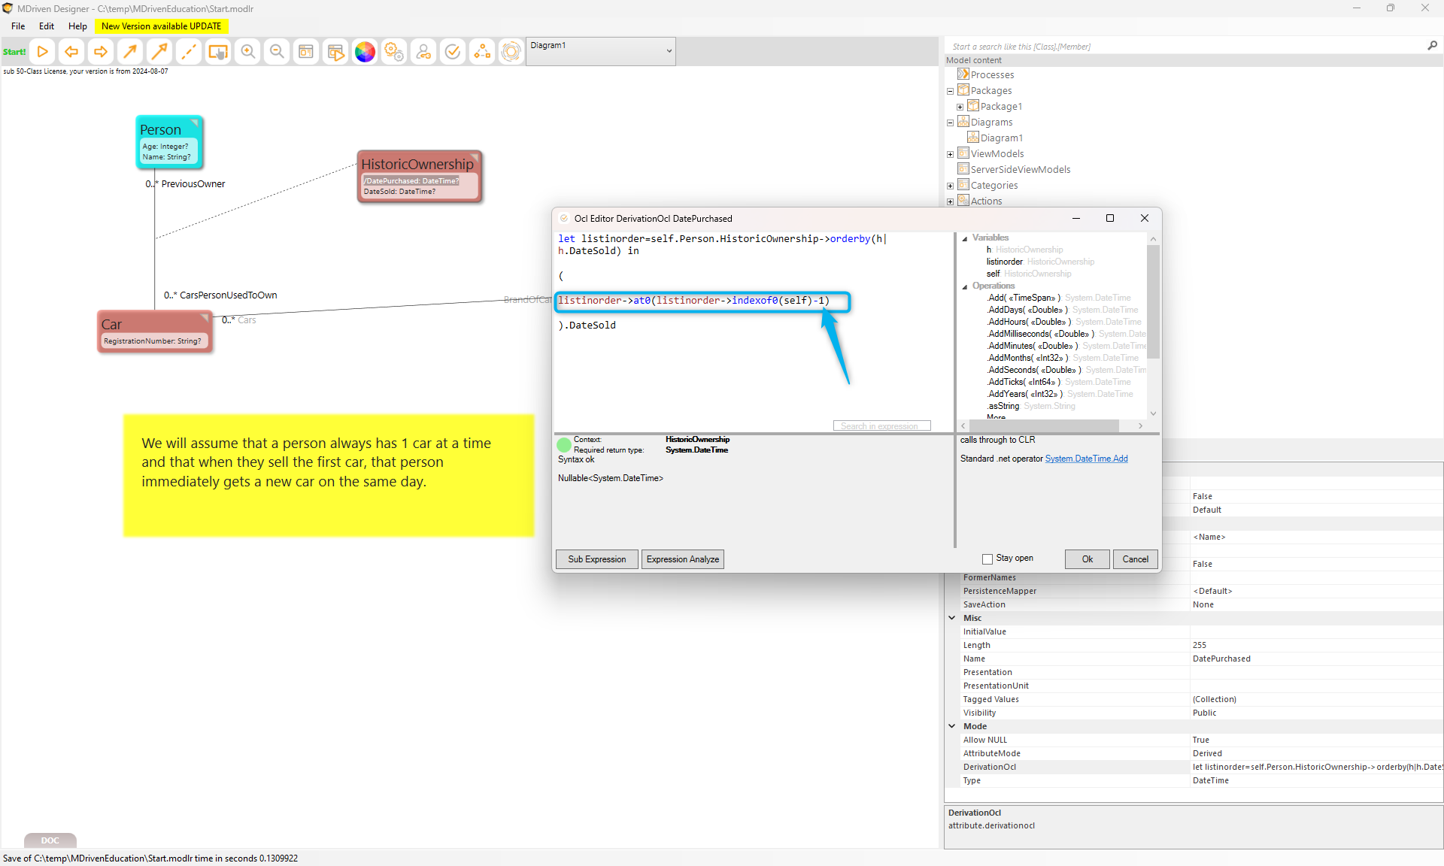Click the checkmark validate model icon
The height and width of the screenshot is (866, 1444).
(453, 52)
